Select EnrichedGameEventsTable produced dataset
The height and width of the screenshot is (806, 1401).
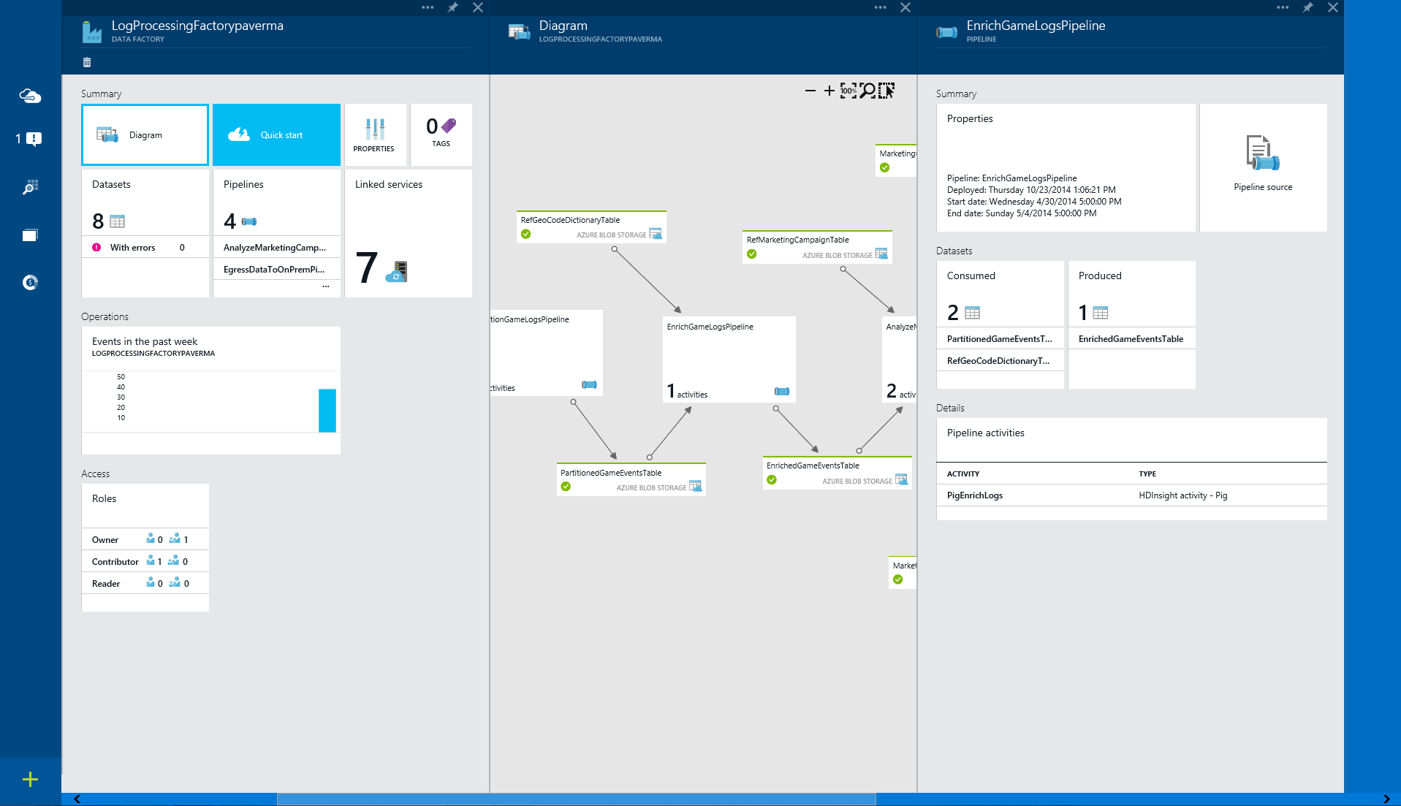tap(1131, 339)
